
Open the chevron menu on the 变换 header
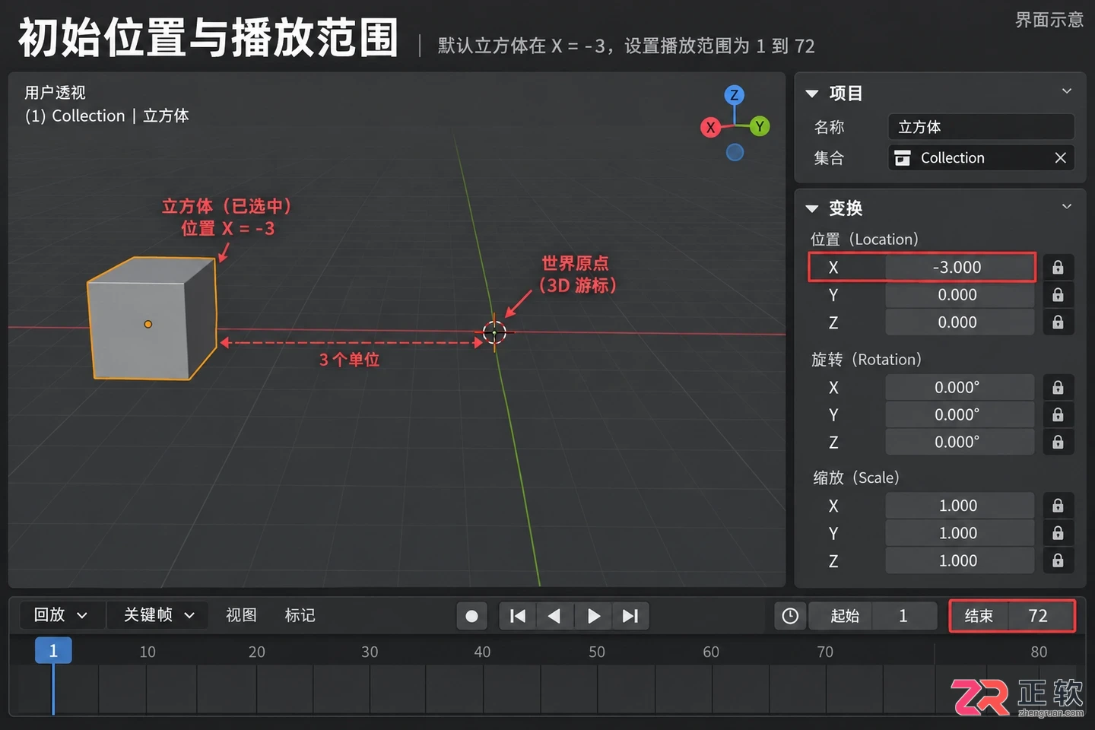pos(1067,206)
